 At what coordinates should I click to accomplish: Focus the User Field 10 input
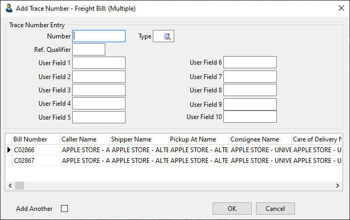click(x=250, y=116)
